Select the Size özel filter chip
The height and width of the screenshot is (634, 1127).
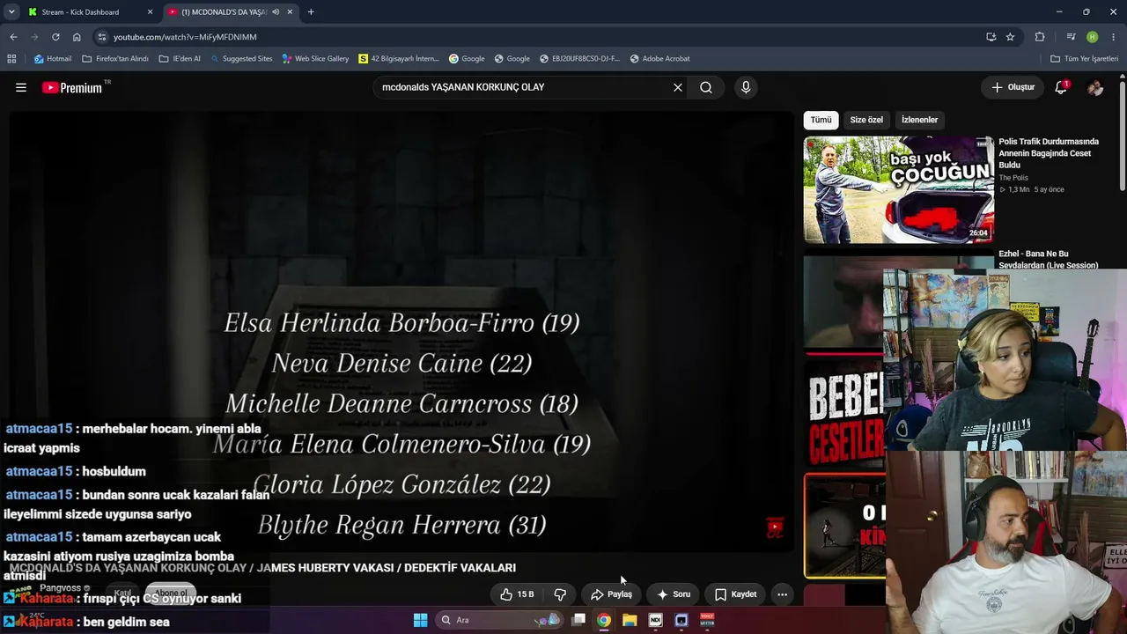coord(866,120)
